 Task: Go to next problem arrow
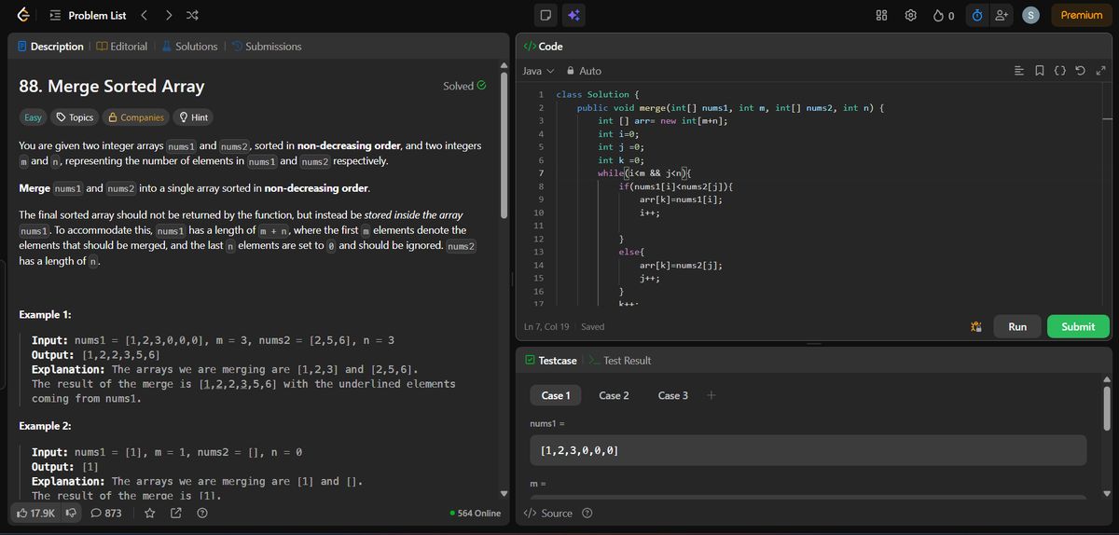(168, 15)
